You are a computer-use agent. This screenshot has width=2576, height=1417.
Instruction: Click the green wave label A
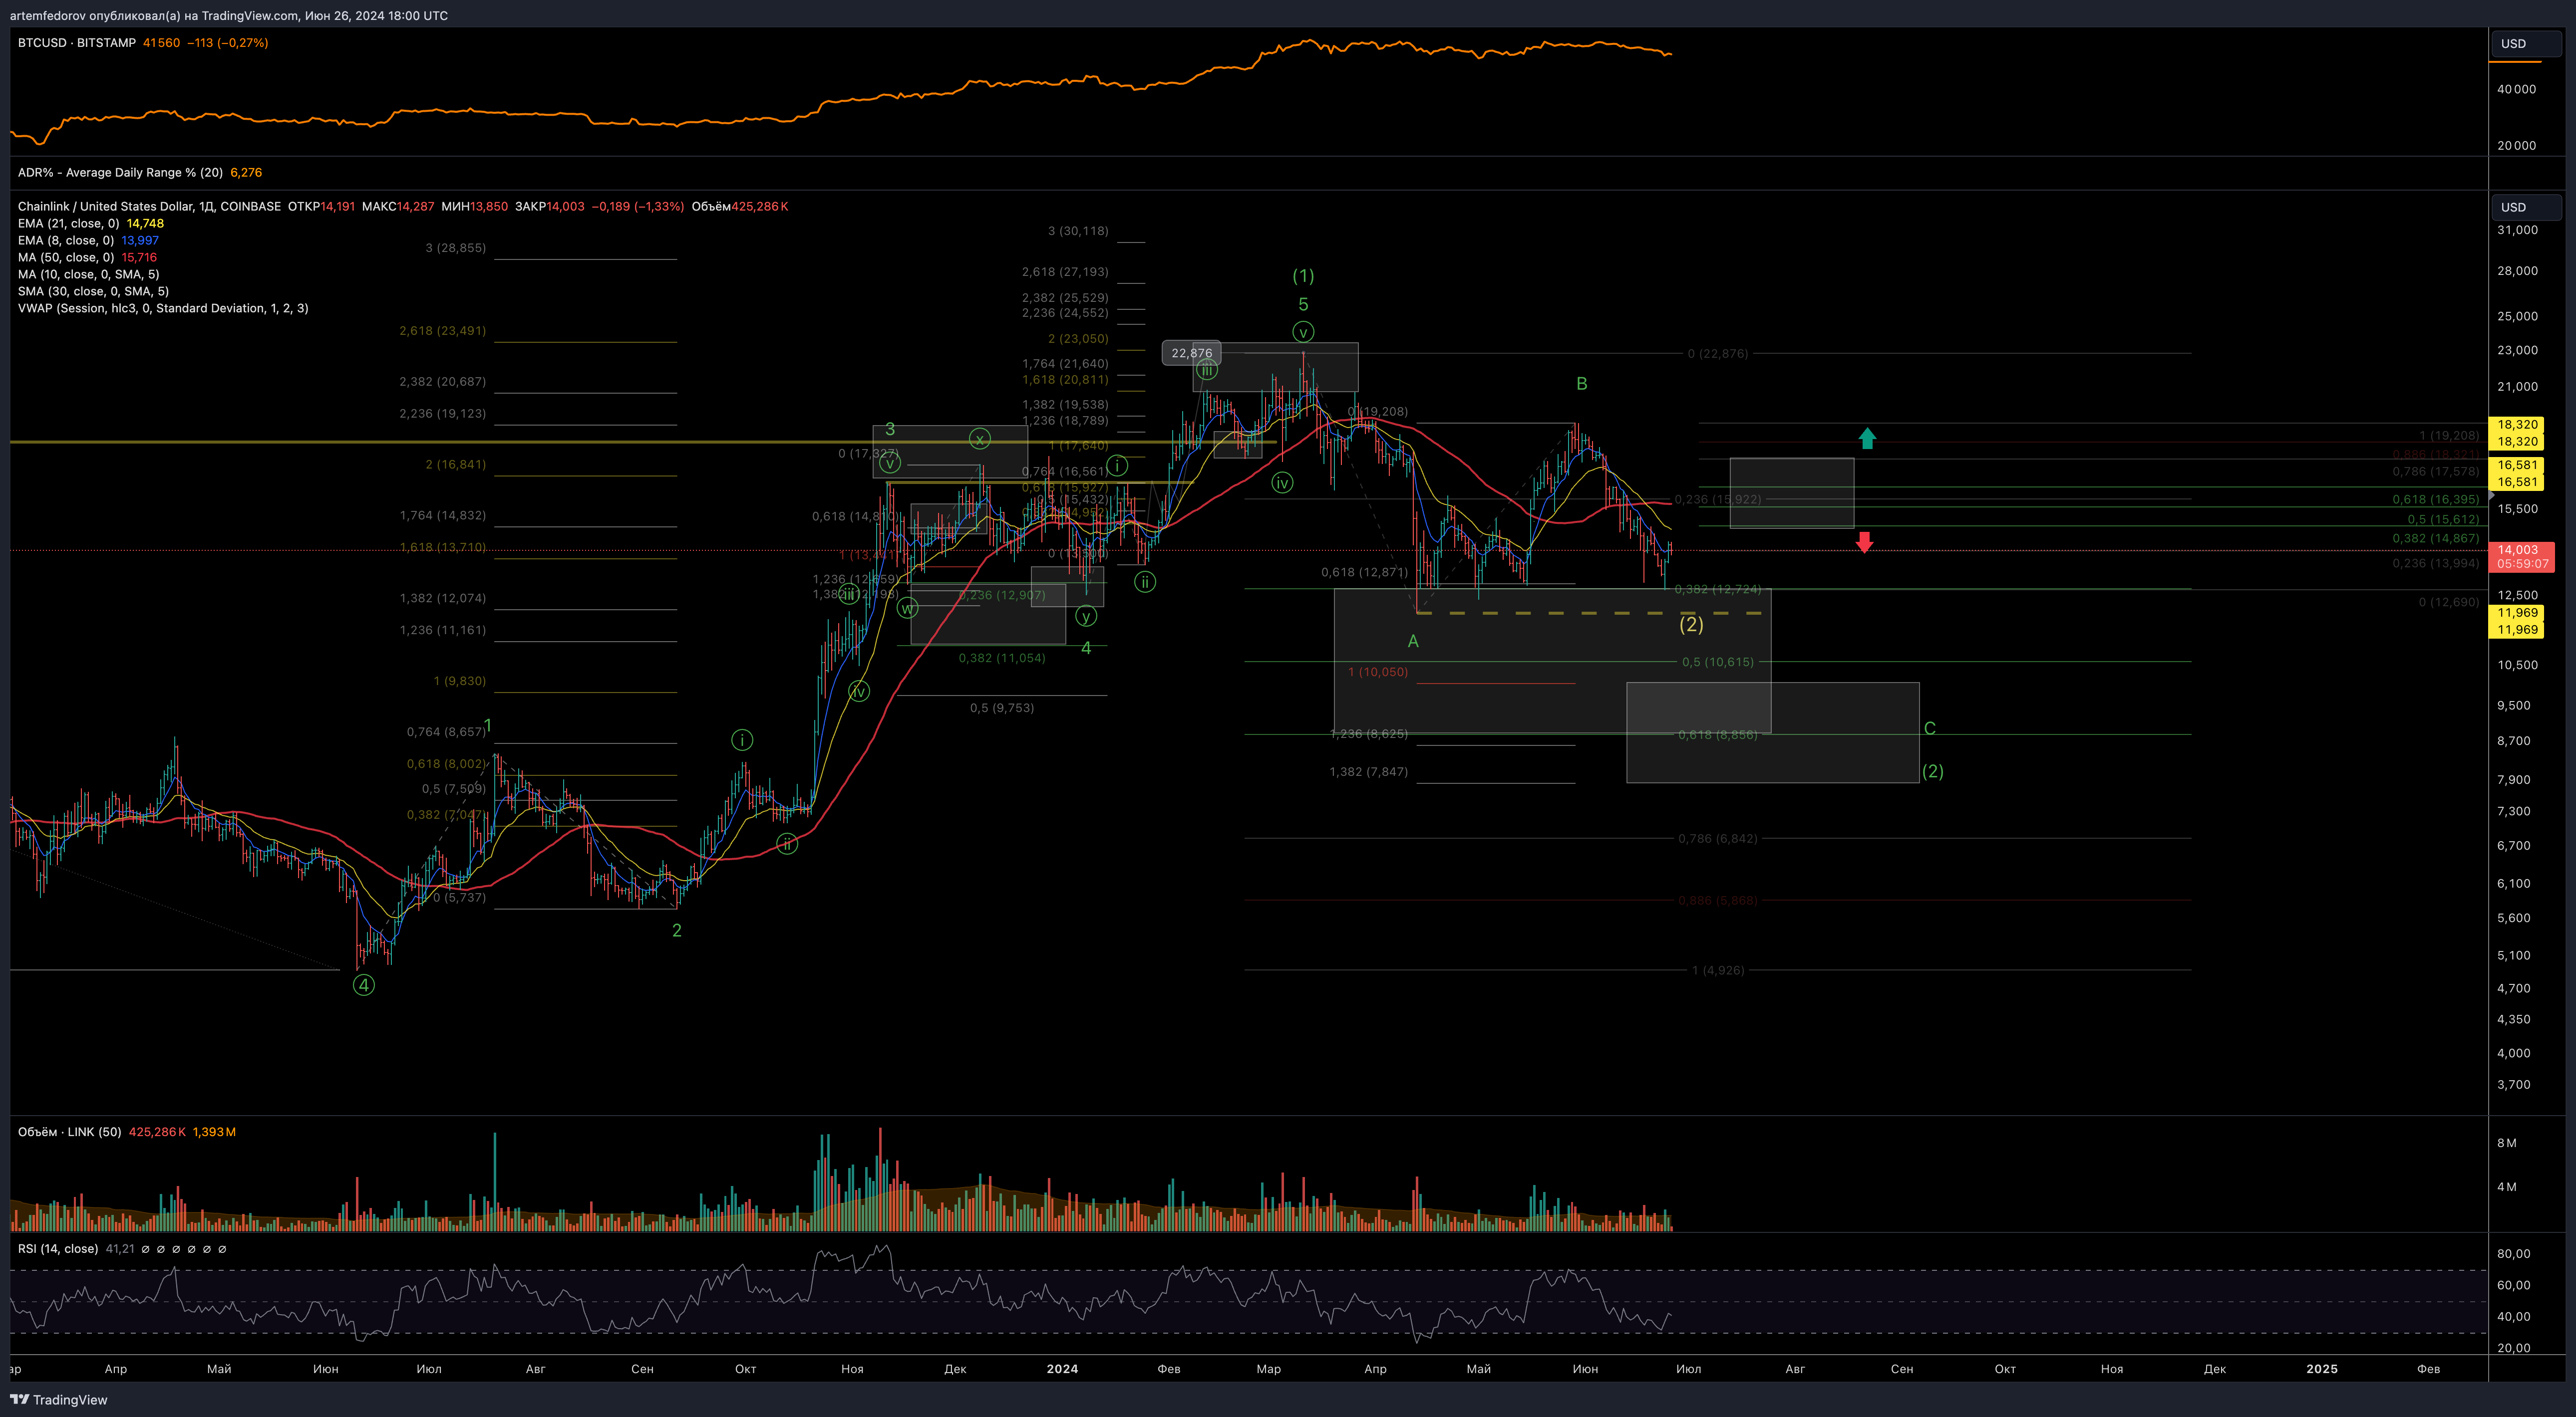click(x=1413, y=642)
